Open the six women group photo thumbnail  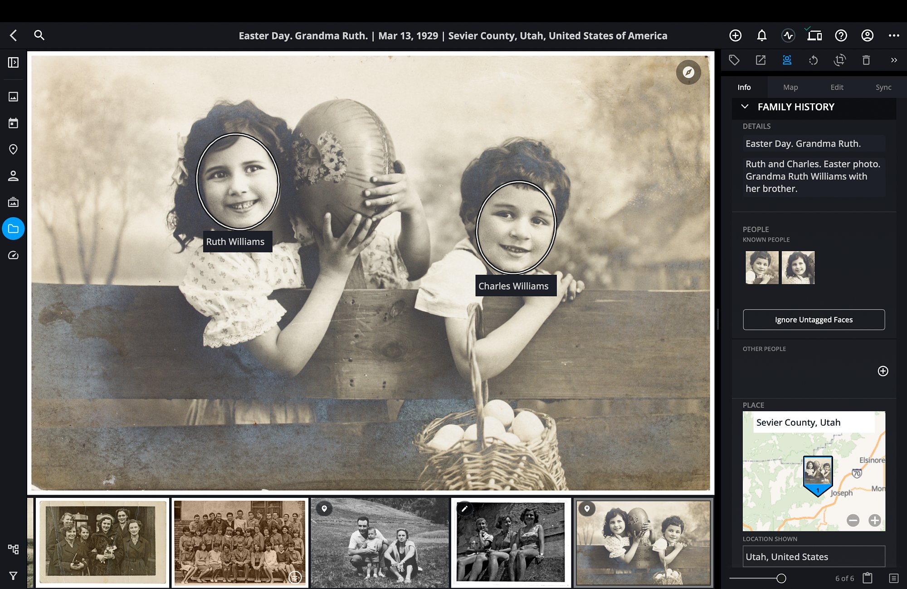pyautogui.click(x=102, y=543)
